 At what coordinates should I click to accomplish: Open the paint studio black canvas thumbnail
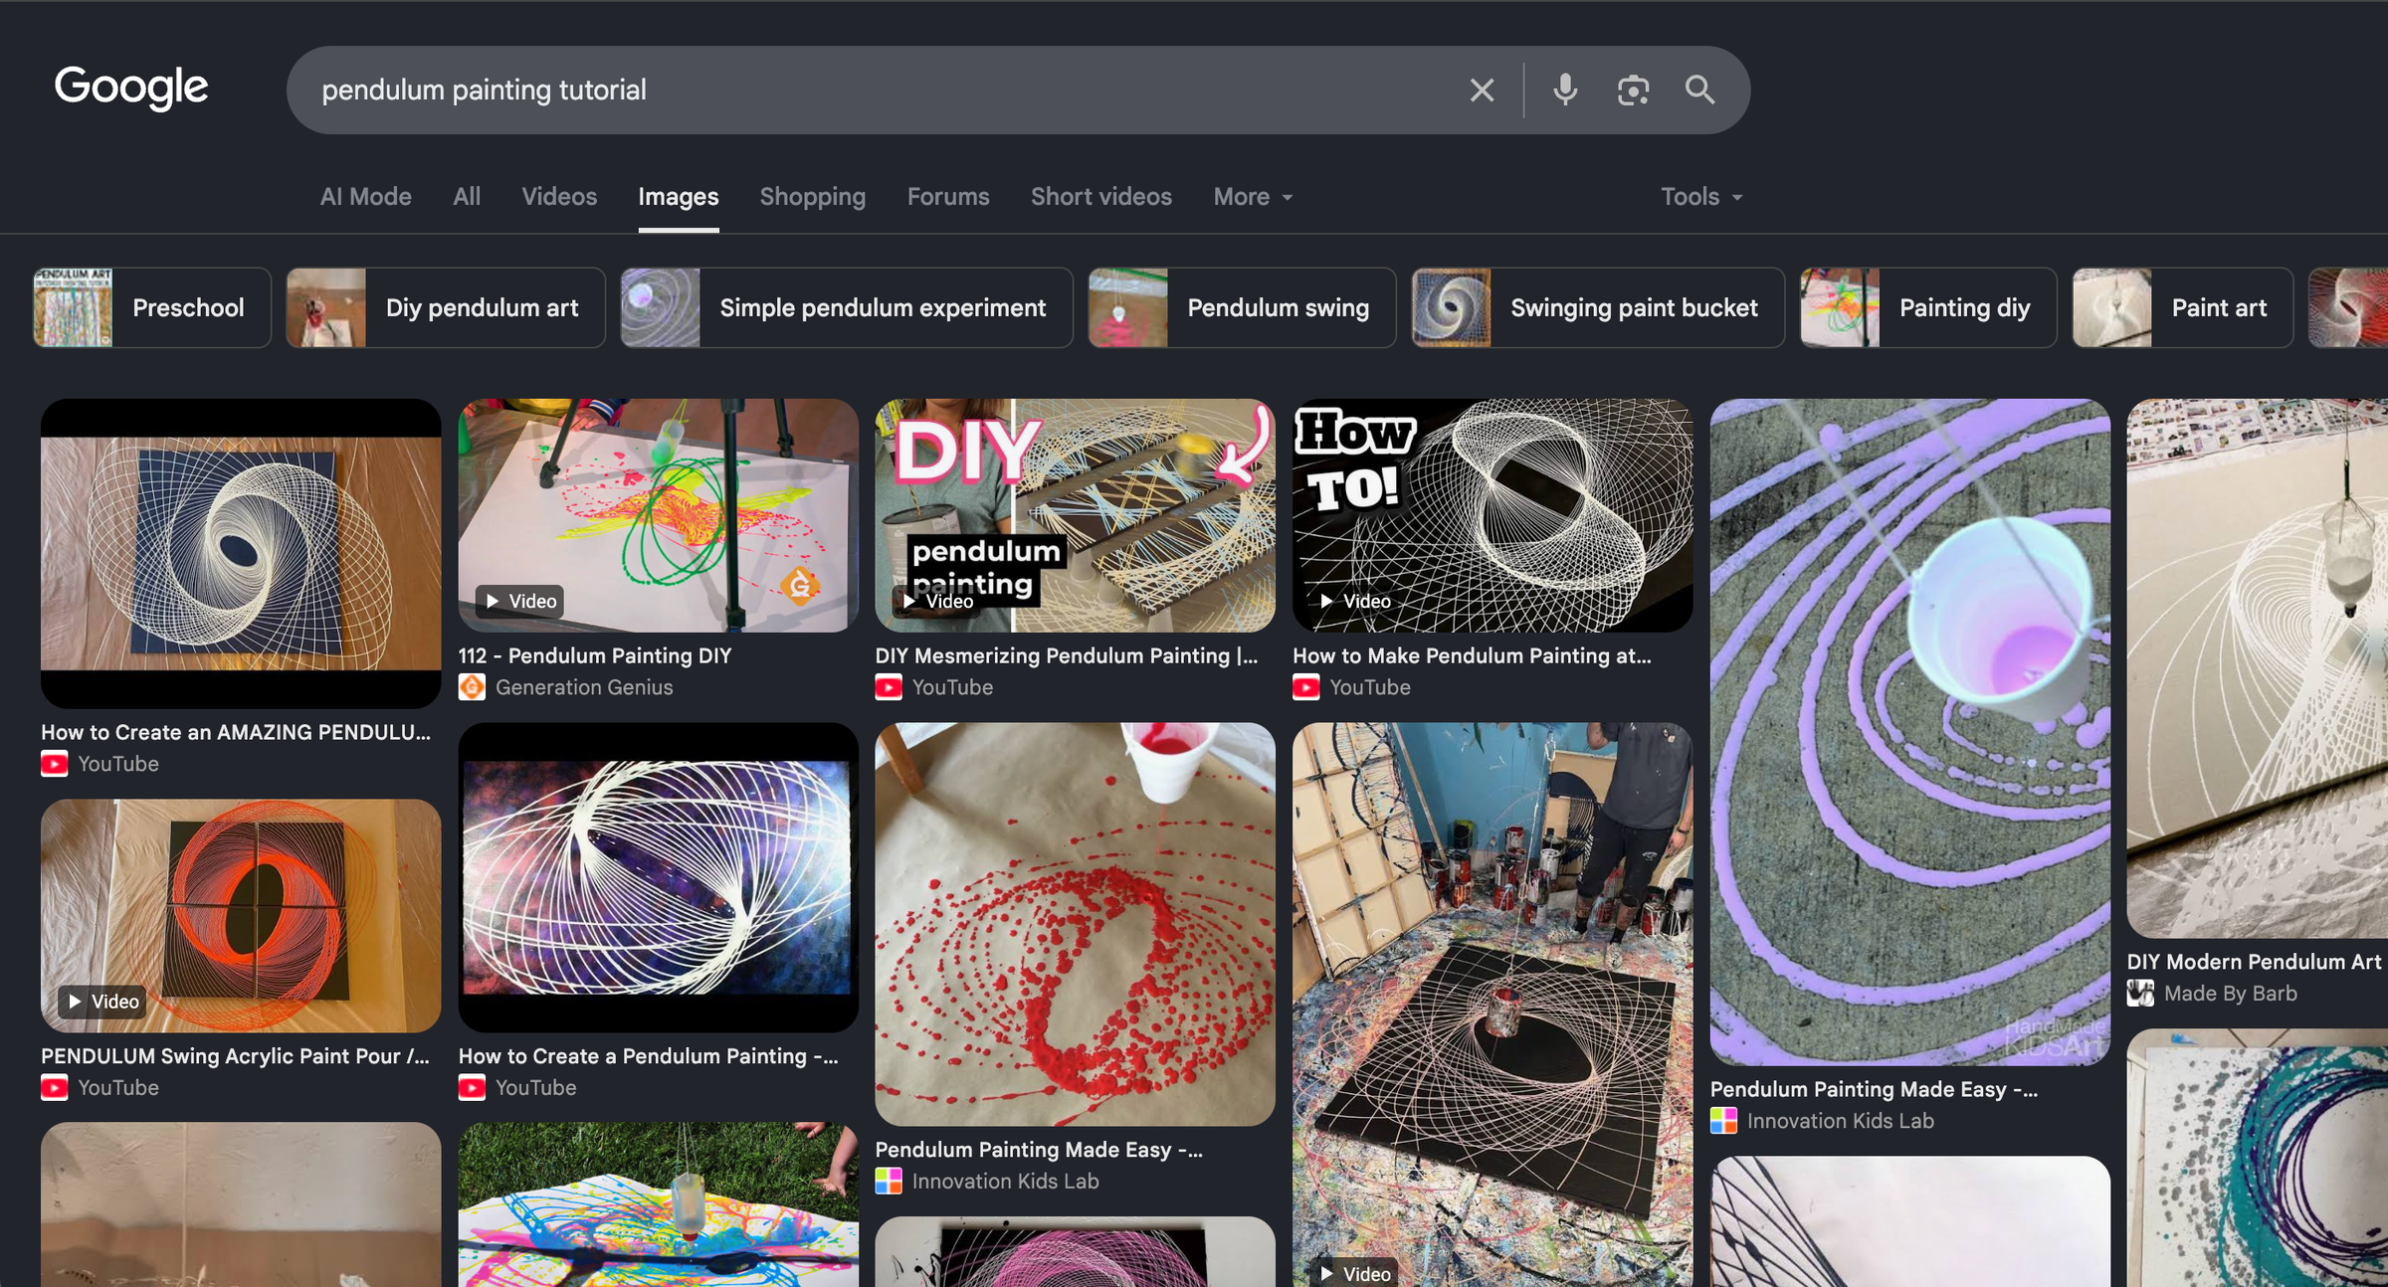point(1492,1005)
